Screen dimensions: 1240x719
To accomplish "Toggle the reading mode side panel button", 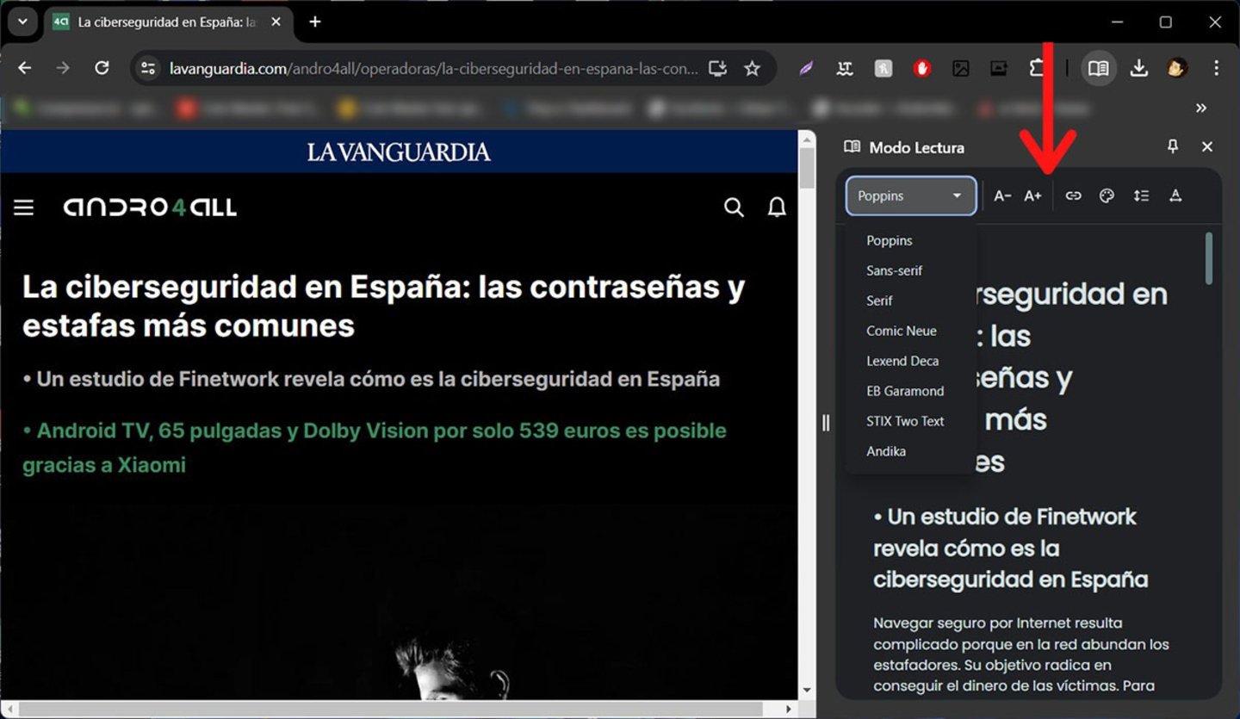I will tap(1098, 68).
